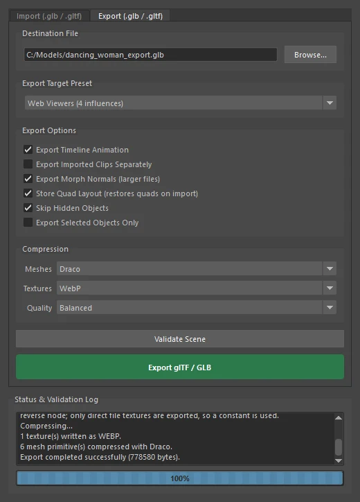360x502 pixels.
Task: Disable Store Quad Layout option
Action: [28, 193]
